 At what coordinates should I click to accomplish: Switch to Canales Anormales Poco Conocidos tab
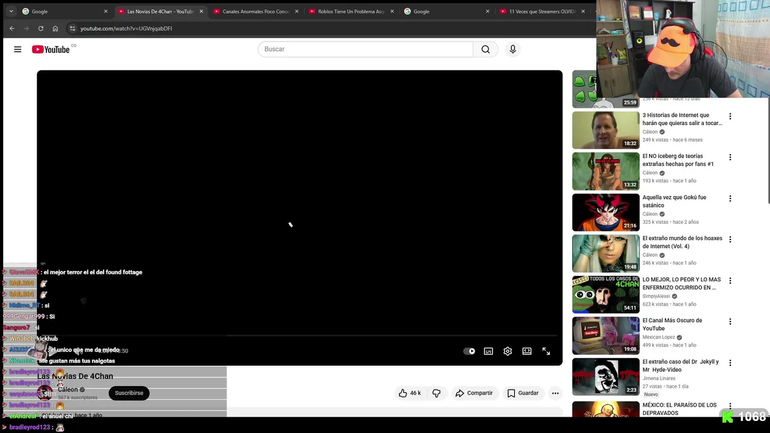click(256, 11)
